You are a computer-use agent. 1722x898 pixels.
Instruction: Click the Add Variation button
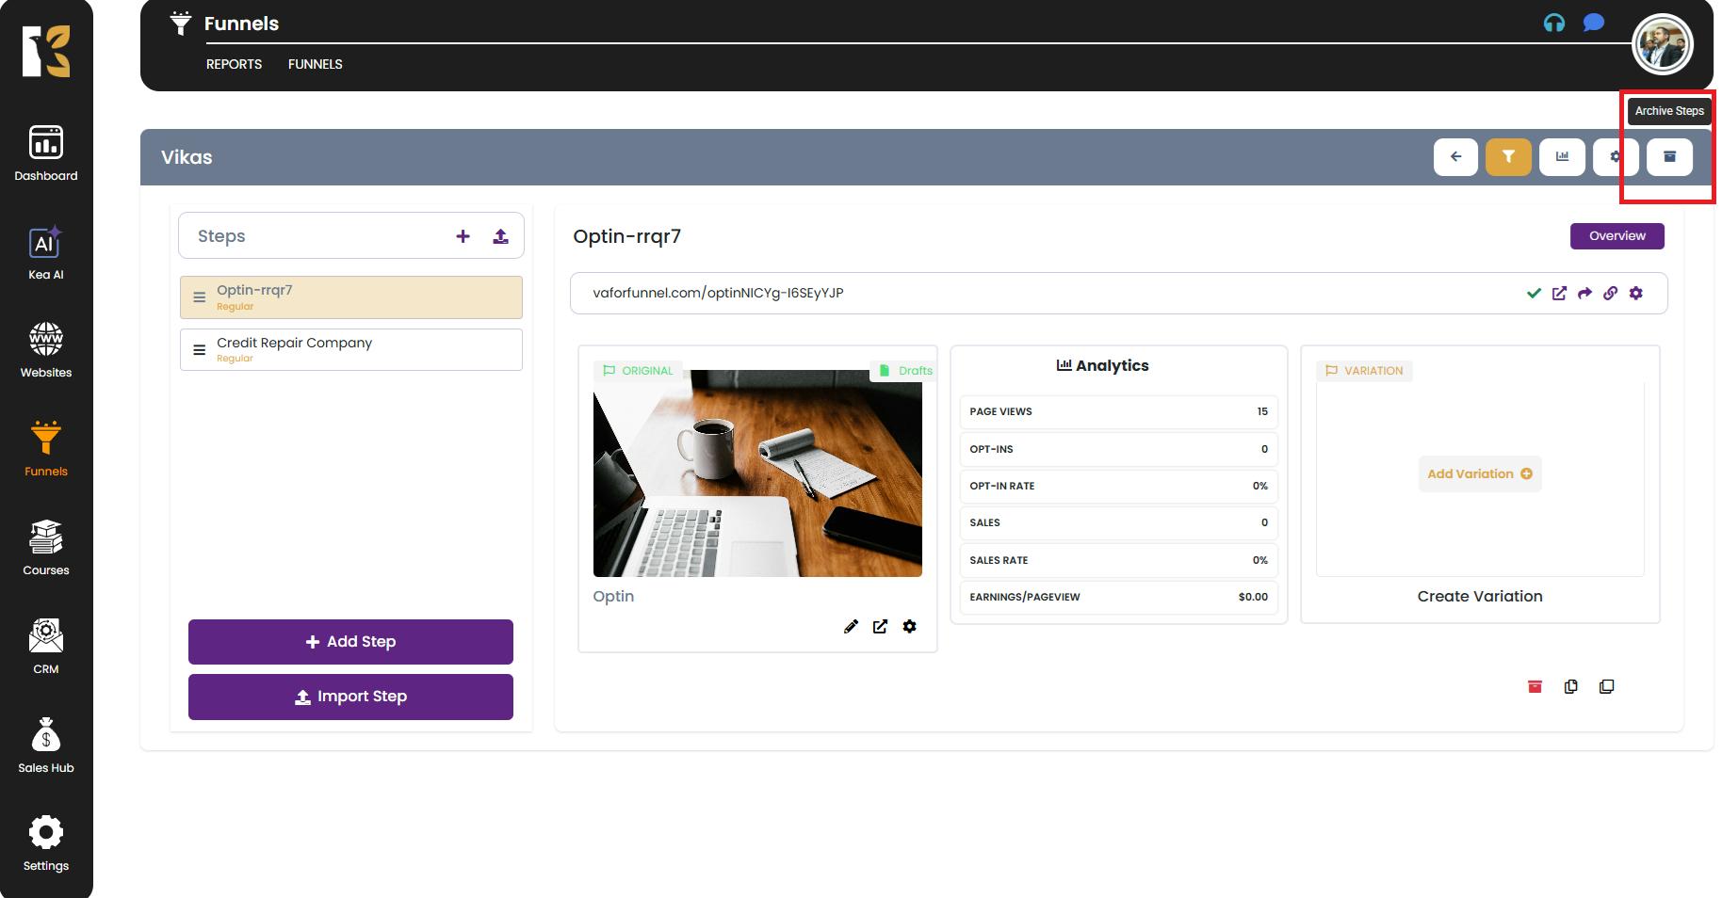coord(1479,474)
